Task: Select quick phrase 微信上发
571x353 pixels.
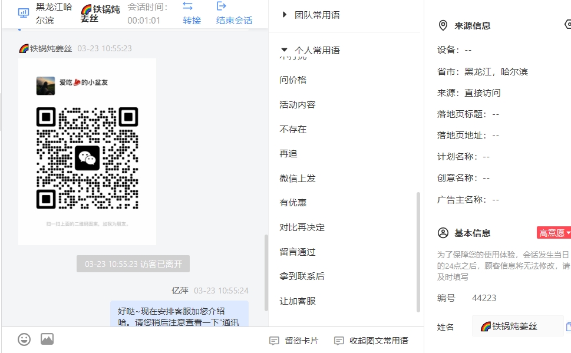Action: pyautogui.click(x=297, y=179)
